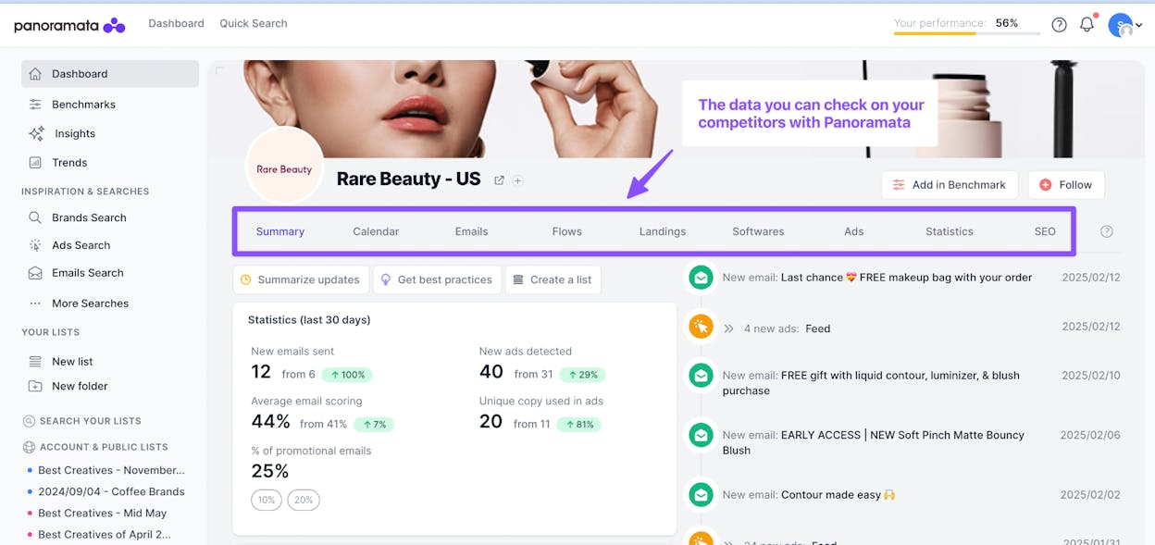Screen dimensions: 1155x545
Task: Open the Ads tab
Action: pyautogui.click(x=854, y=231)
